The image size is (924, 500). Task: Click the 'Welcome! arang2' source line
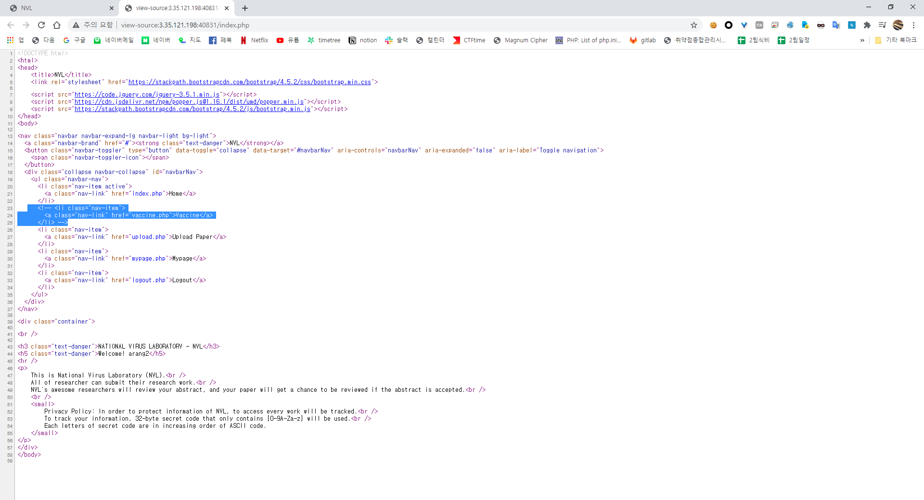click(91, 354)
